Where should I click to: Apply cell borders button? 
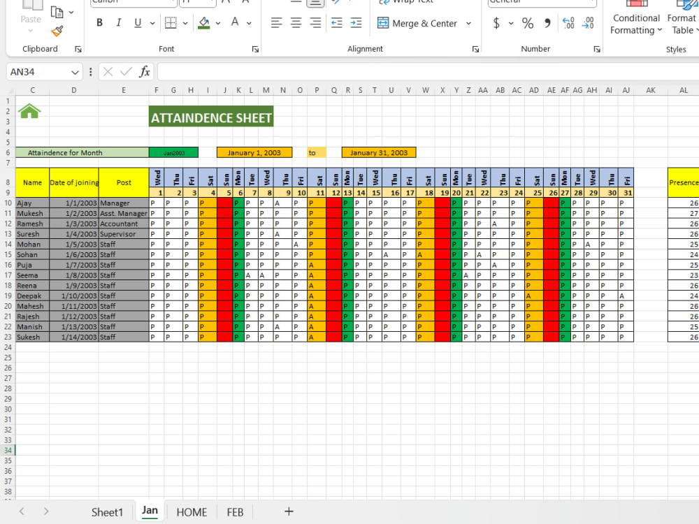(171, 23)
